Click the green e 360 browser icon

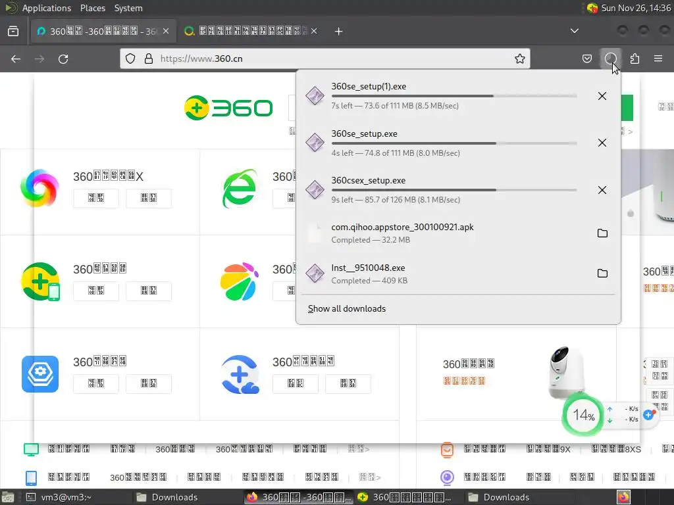tap(240, 188)
